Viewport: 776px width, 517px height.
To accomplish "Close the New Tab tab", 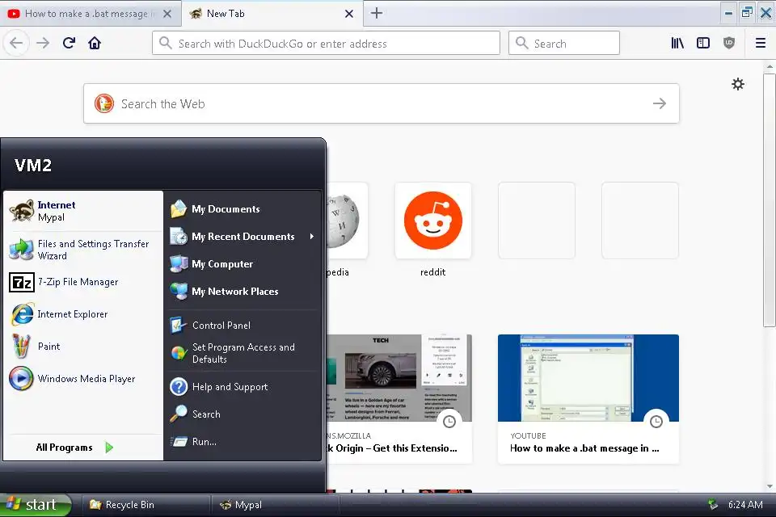I will point(349,14).
